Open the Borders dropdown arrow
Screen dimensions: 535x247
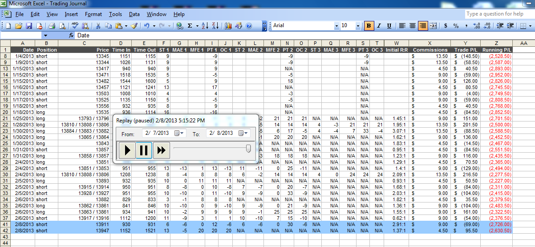coord(530,26)
